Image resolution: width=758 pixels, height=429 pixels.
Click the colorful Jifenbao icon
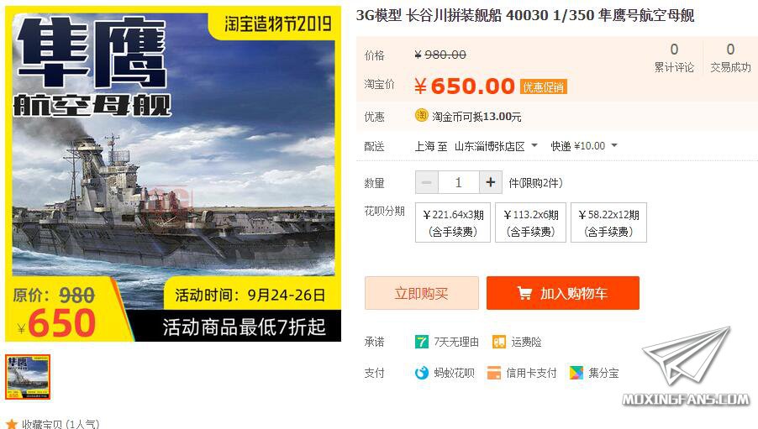(576, 373)
